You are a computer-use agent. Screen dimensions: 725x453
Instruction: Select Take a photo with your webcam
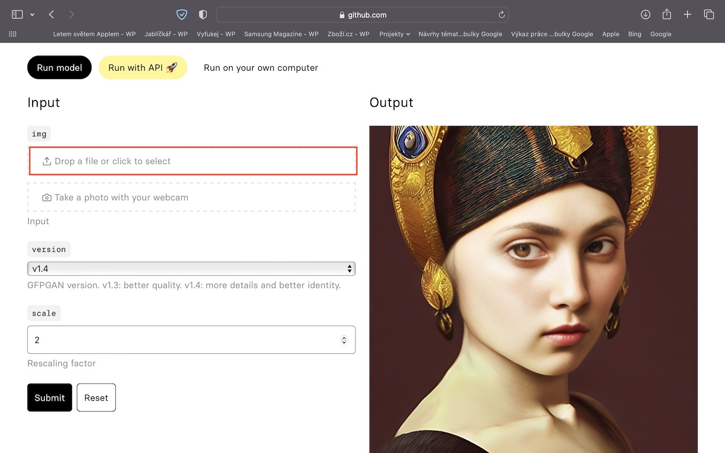tap(191, 197)
